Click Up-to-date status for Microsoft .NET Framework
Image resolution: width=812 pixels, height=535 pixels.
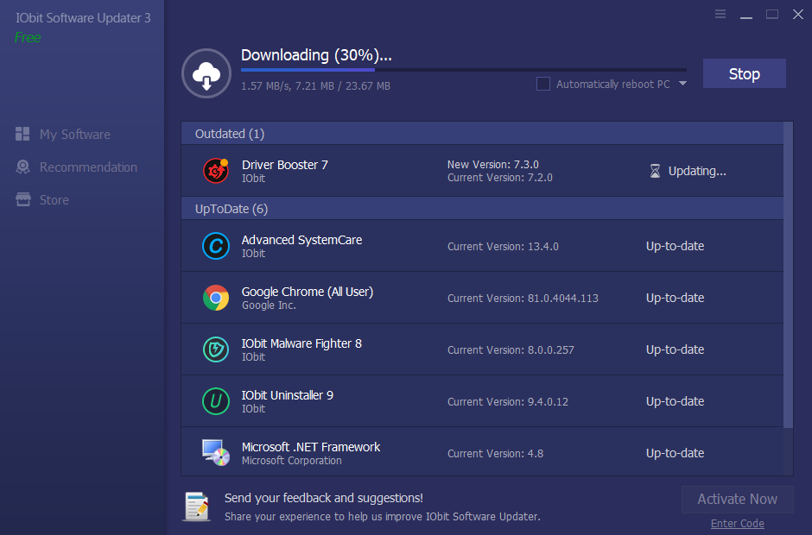[x=675, y=453]
